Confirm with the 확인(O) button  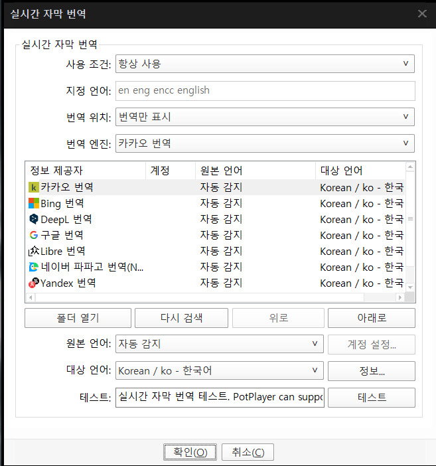[190, 452]
